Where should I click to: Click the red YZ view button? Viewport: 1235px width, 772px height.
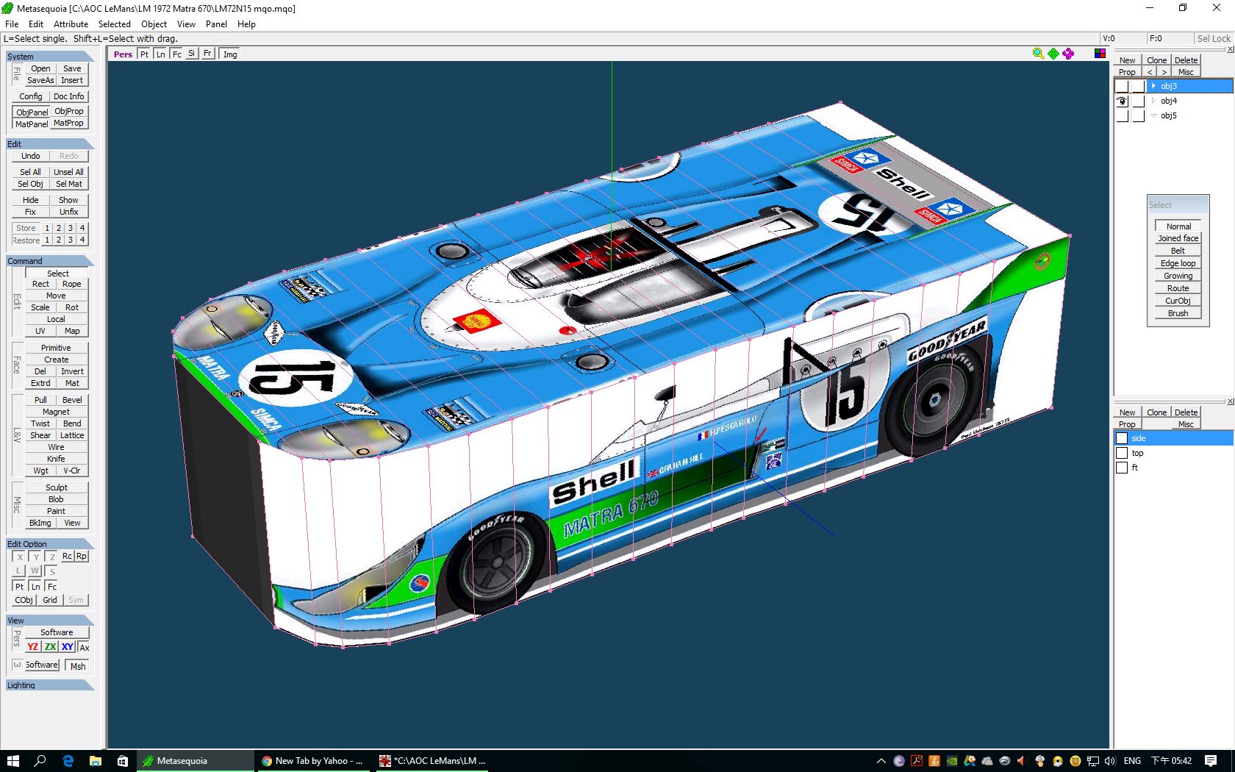click(x=32, y=647)
